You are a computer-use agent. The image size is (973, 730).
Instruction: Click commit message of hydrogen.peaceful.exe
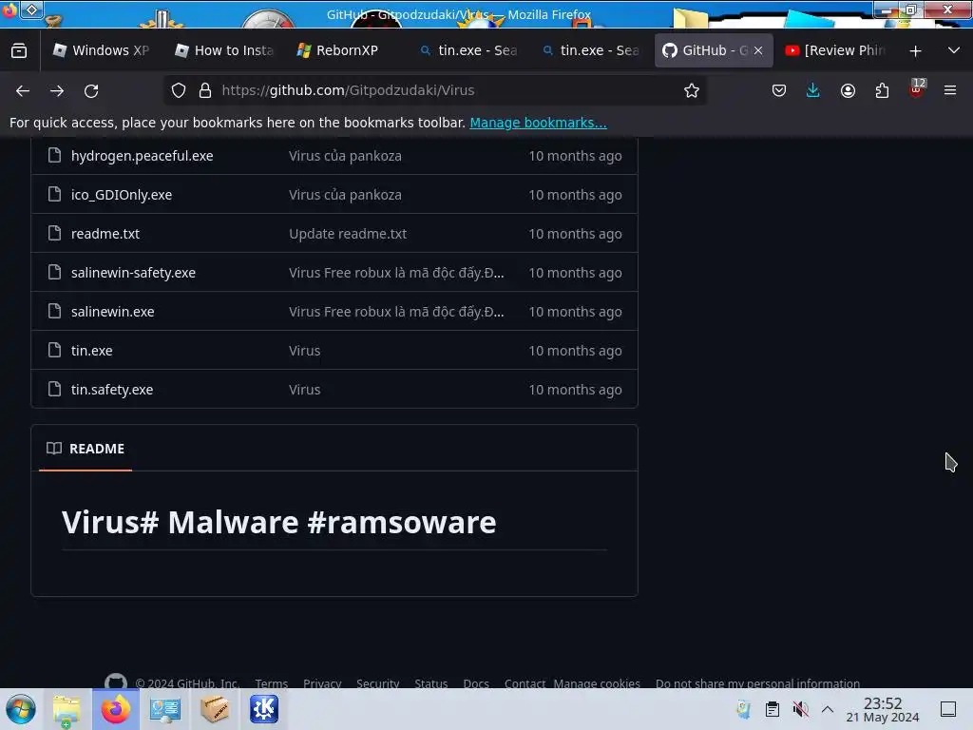345,156
